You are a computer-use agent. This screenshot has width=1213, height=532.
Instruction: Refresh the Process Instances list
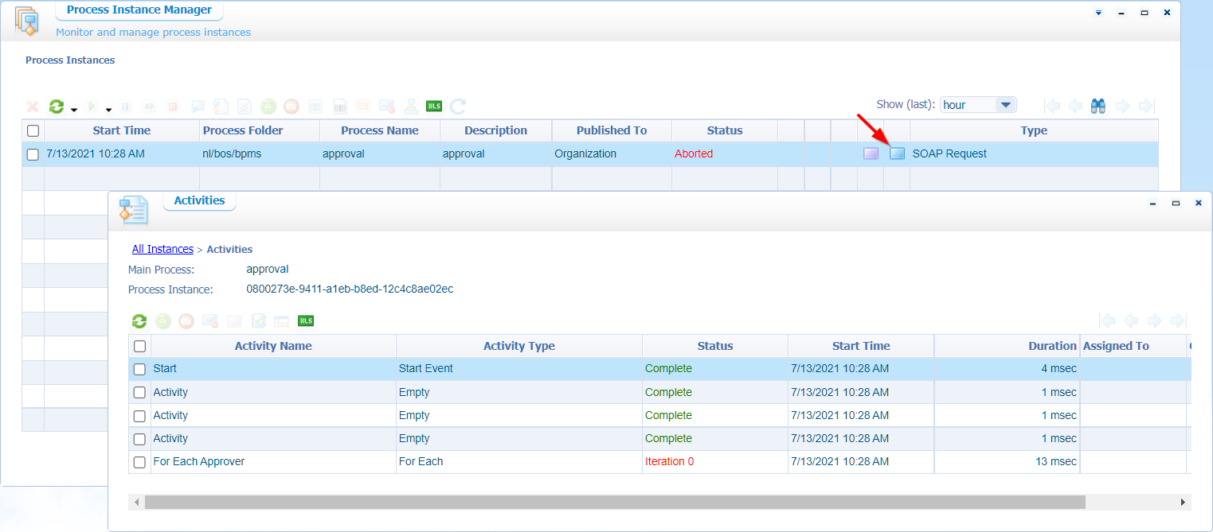(x=56, y=107)
